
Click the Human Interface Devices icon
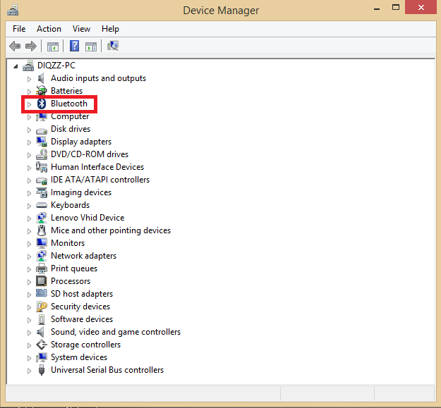click(42, 167)
